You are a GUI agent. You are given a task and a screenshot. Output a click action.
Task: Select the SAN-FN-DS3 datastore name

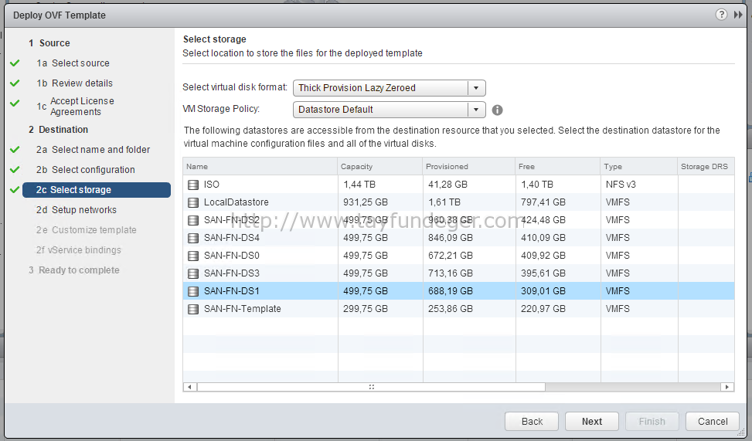[x=232, y=273]
